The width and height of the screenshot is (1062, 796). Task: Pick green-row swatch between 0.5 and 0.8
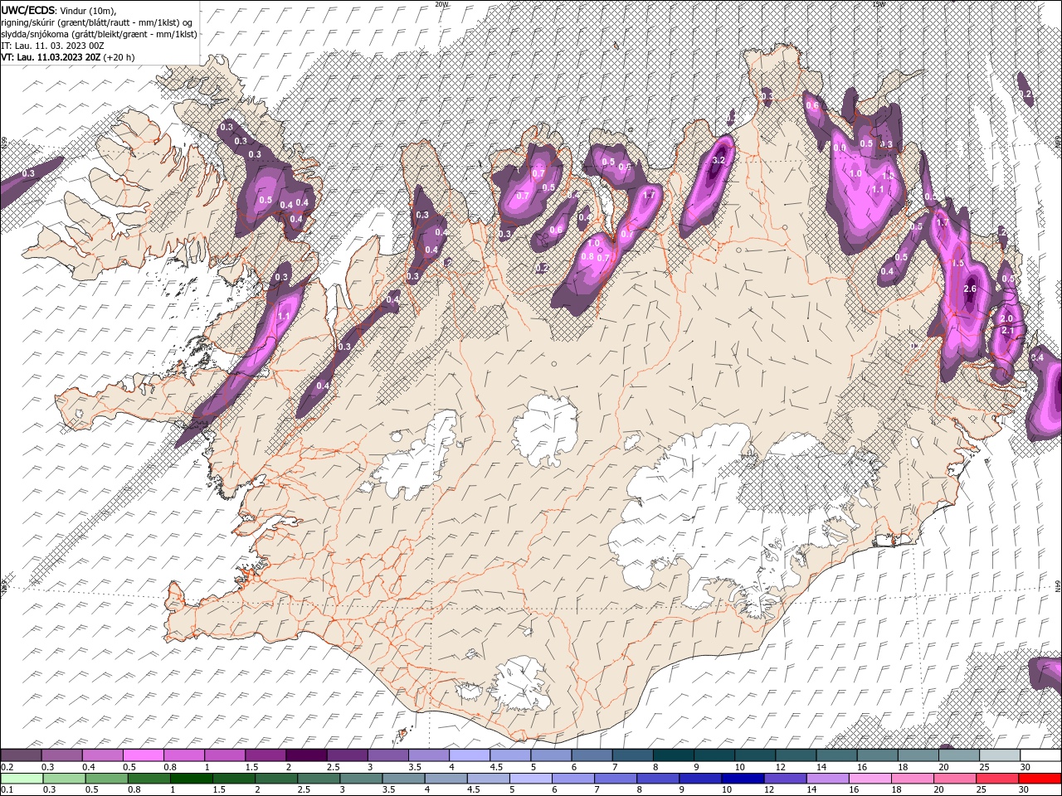(x=106, y=779)
